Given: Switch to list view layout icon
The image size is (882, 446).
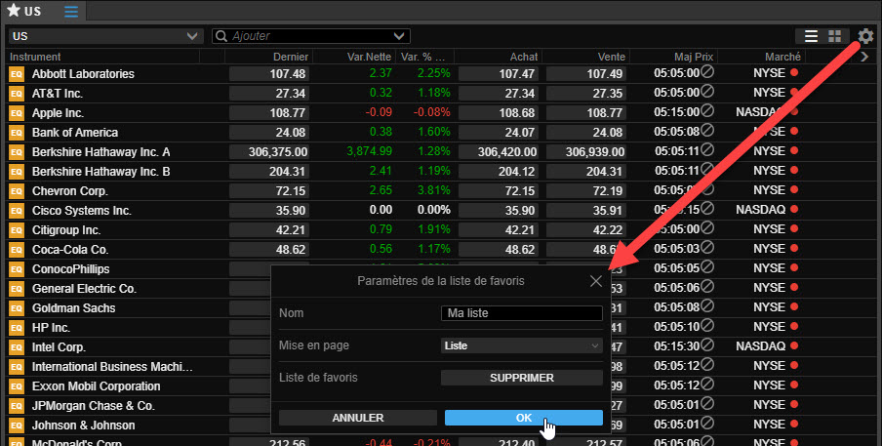Looking at the screenshot, I should click(x=811, y=36).
